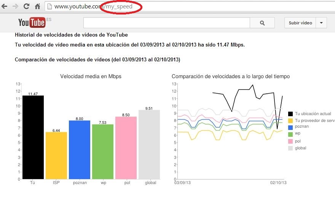Click blue poznan legend swatch
The width and height of the screenshot is (335, 197).
pyautogui.click(x=290, y=128)
